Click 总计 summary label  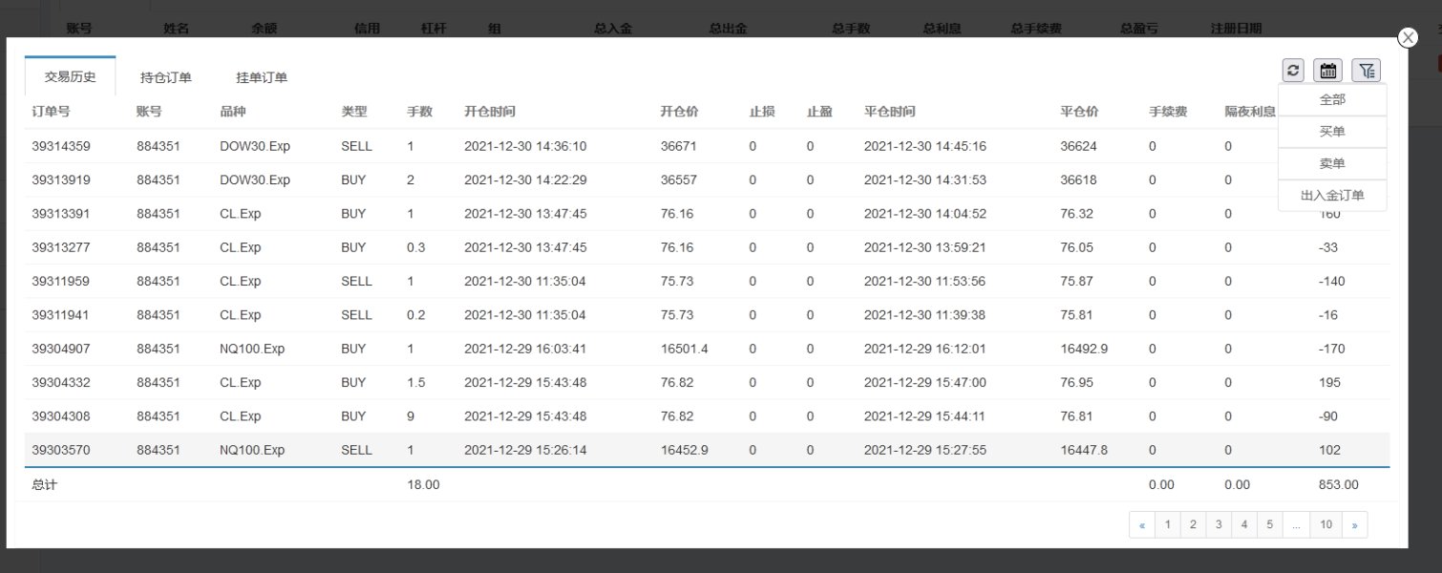click(x=44, y=484)
